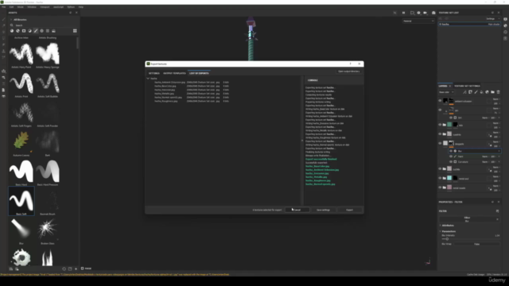Click the Cancel button in Export dialog

pos(297,210)
